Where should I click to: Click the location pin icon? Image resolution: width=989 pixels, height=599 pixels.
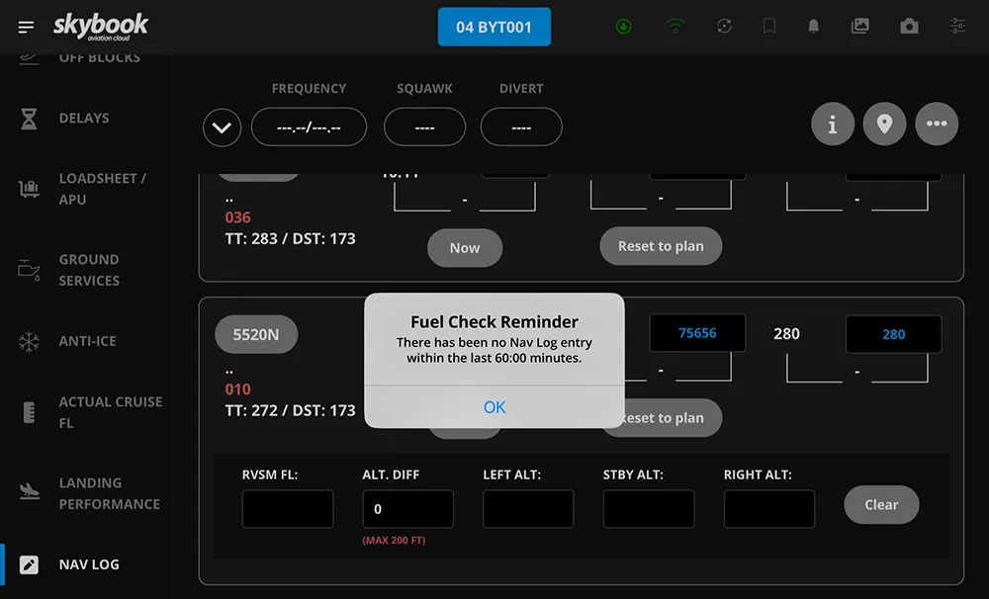tap(884, 124)
